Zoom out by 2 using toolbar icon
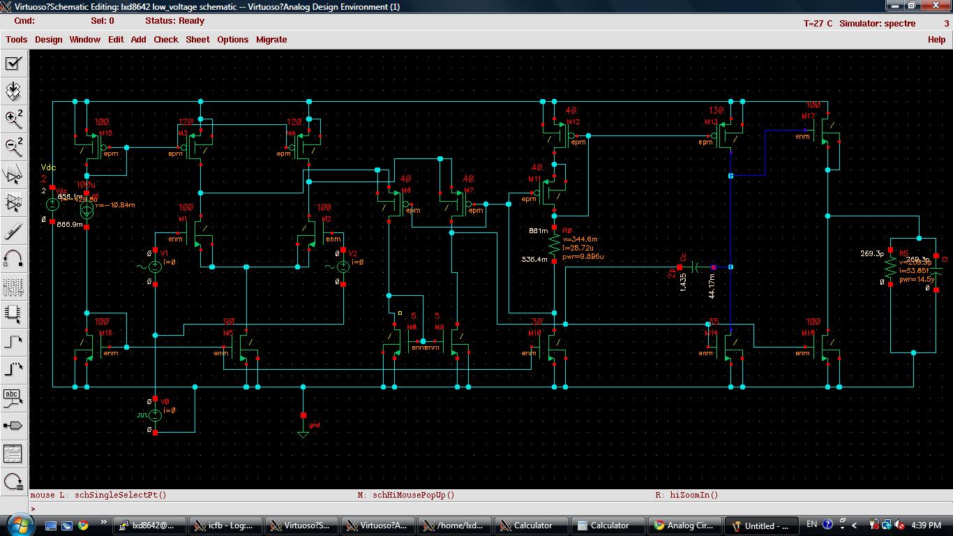Viewport: 953px width, 536px height. [13, 147]
